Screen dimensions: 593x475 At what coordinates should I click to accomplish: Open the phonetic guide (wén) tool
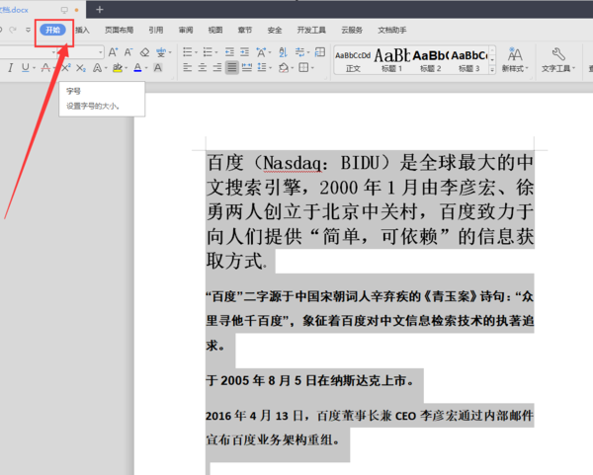coord(161,52)
